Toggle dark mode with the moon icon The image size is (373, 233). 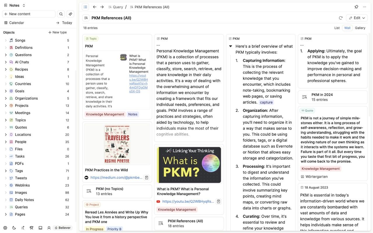tap(14, 228)
